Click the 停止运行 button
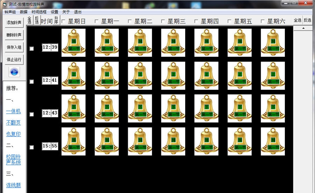Image resolution: width=315 pixels, height=193 pixels. point(14,60)
